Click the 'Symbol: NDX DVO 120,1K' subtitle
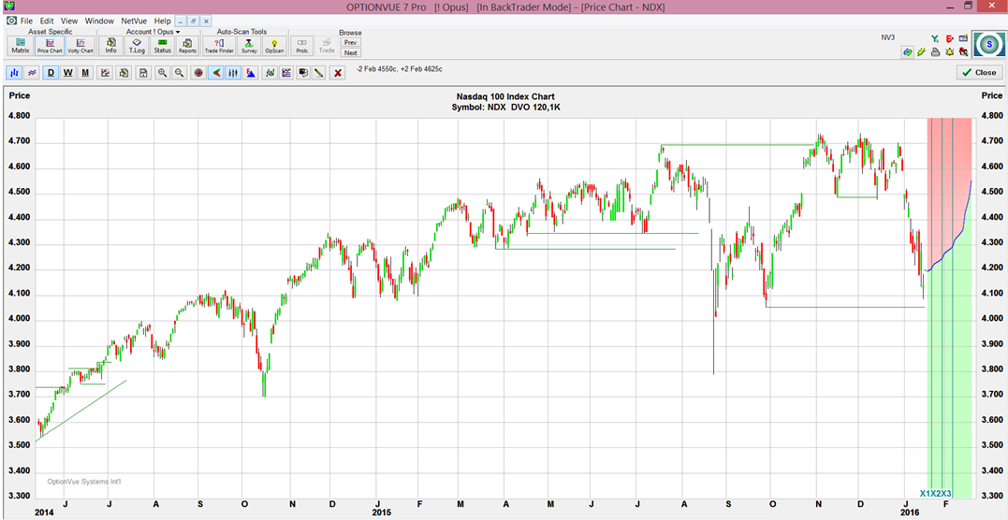The image size is (1008, 520). (x=506, y=107)
